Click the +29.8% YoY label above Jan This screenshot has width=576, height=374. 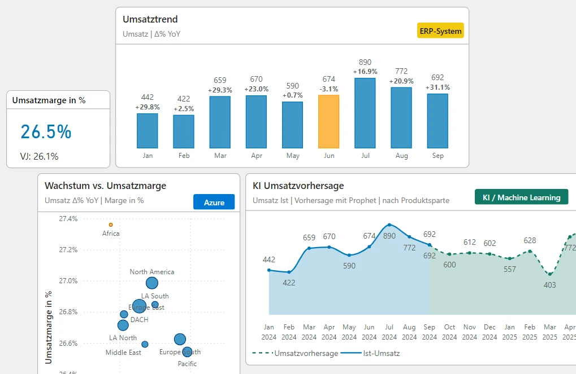pos(148,107)
